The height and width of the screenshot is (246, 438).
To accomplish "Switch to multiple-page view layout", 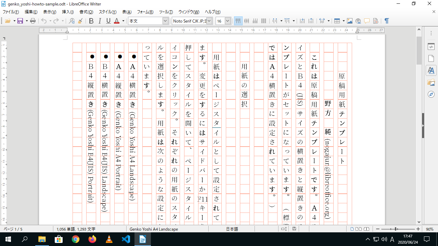I will click(x=359, y=229).
